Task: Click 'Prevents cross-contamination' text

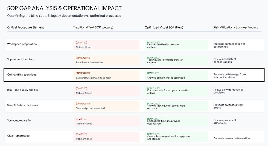Action: click(231, 138)
